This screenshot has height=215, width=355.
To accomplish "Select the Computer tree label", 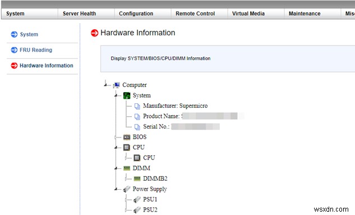I will click(135, 85).
